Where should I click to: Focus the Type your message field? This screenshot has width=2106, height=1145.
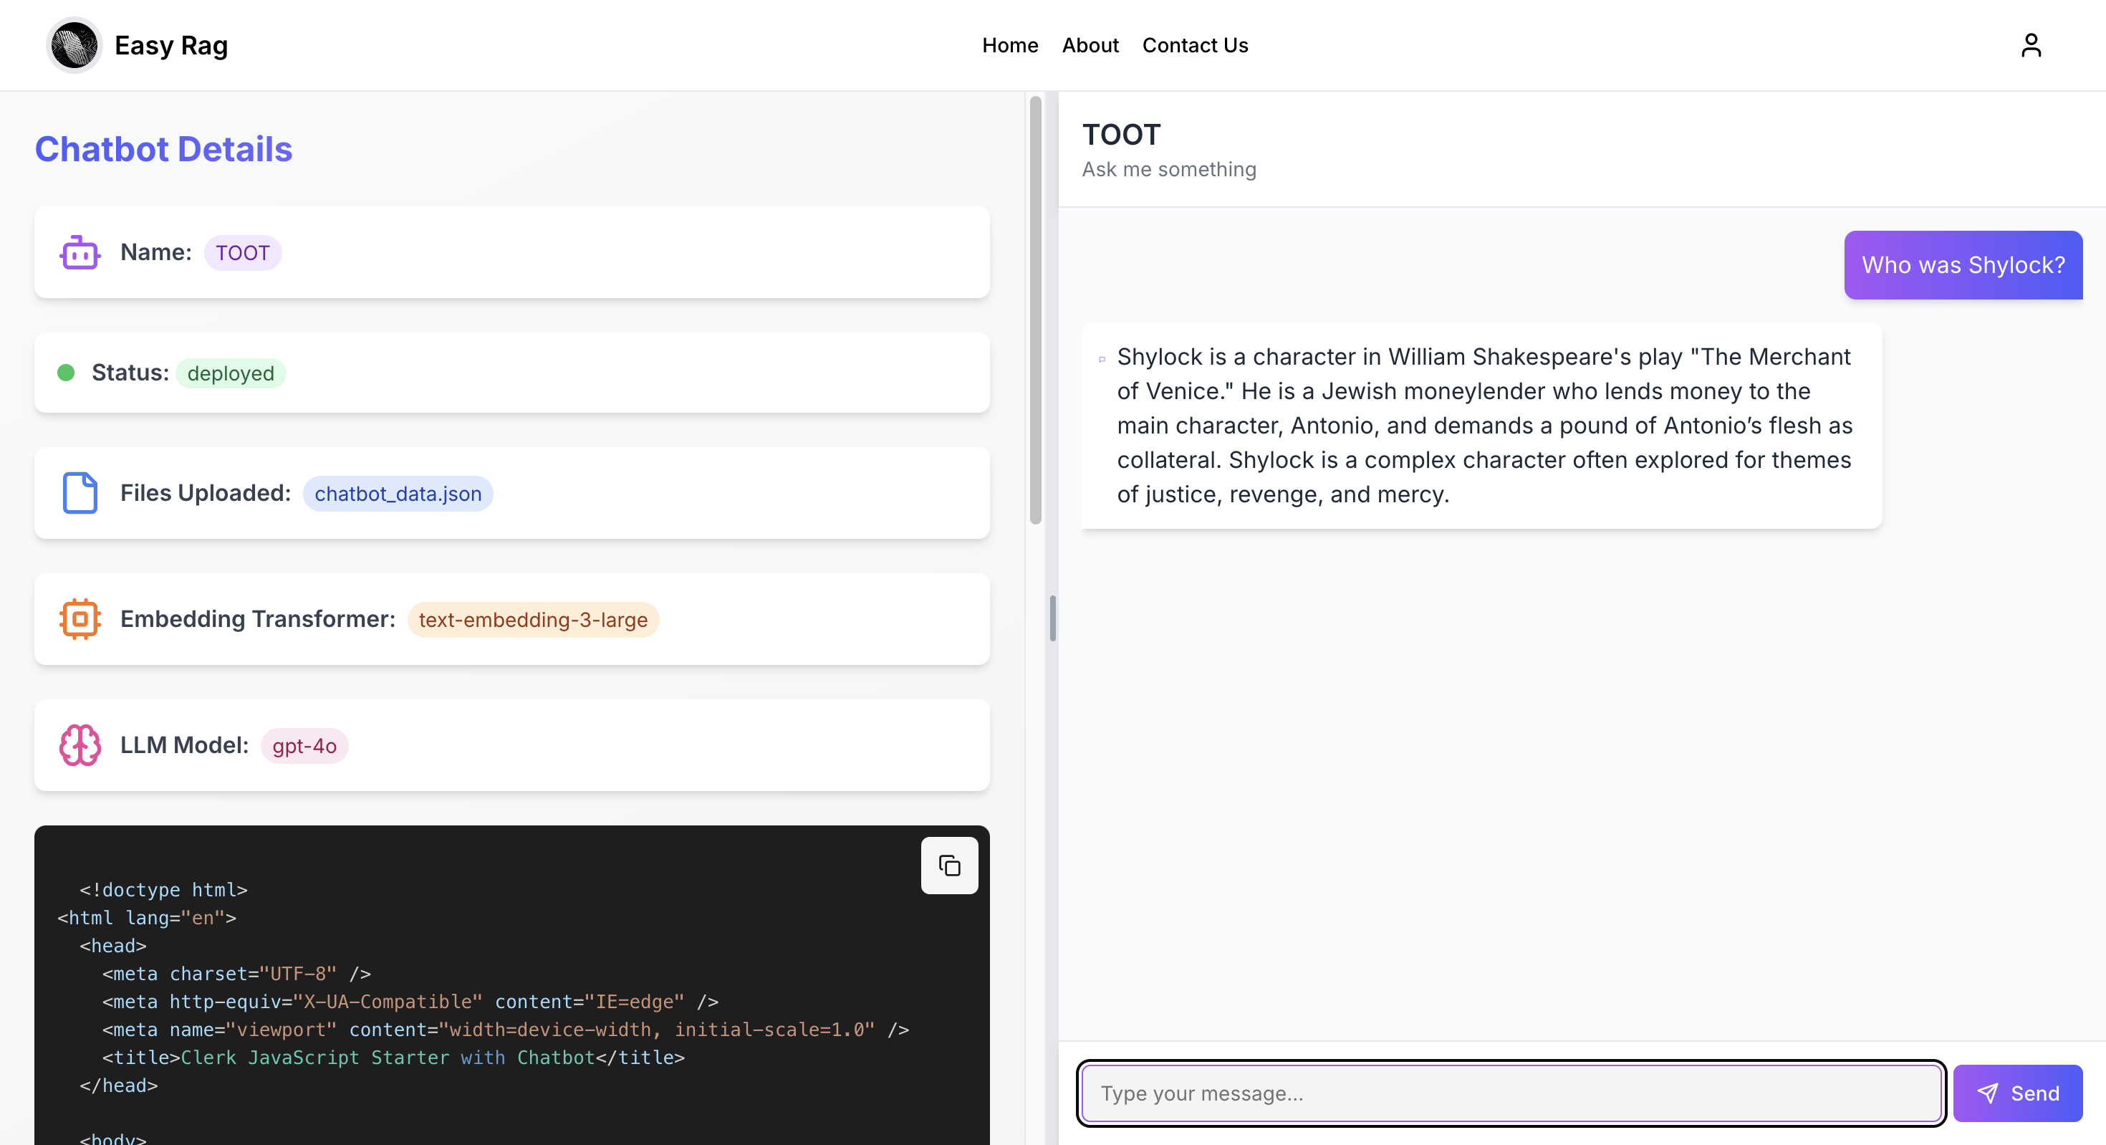click(x=1511, y=1093)
